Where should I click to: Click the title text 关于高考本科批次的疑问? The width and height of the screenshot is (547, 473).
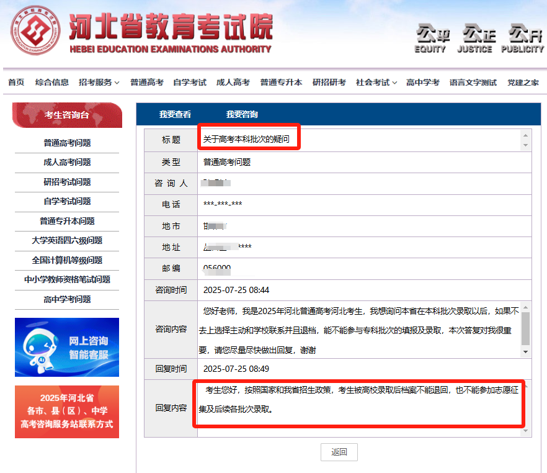click(x=246, y=139)
